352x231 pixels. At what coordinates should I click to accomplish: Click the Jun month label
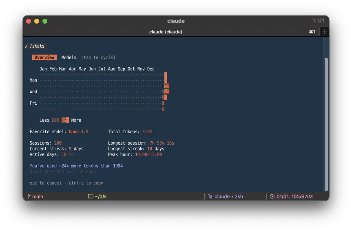coord(92,69)
